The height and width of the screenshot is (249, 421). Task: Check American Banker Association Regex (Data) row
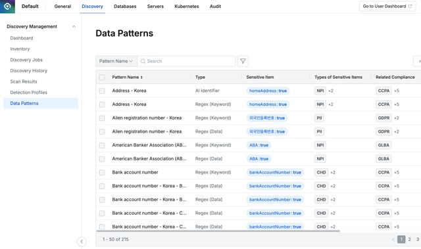(x=102, y=159)
